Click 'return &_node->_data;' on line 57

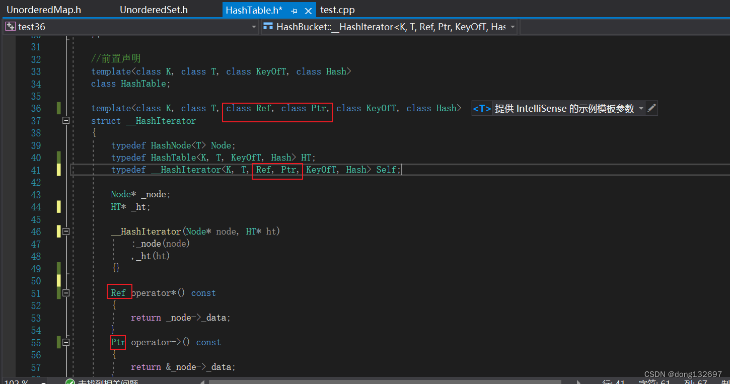click(183, 367)
